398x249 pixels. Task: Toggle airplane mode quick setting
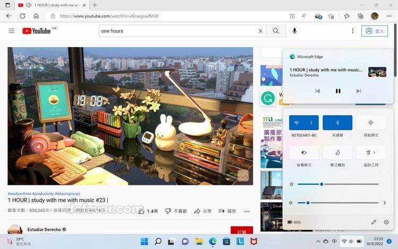371,123
